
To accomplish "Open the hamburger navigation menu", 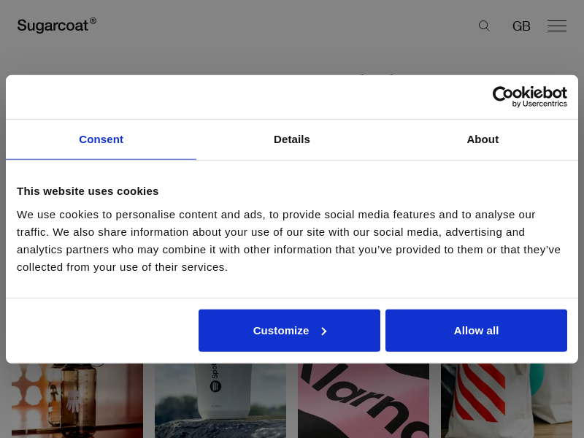I will point(557,26).
